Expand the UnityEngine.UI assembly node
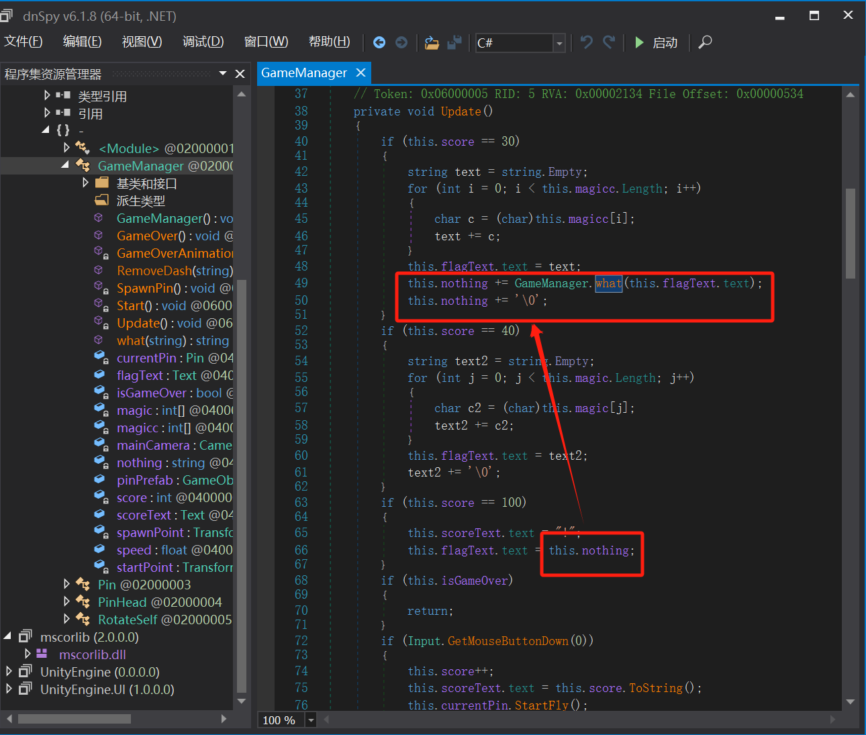 [x=9, y=689]
